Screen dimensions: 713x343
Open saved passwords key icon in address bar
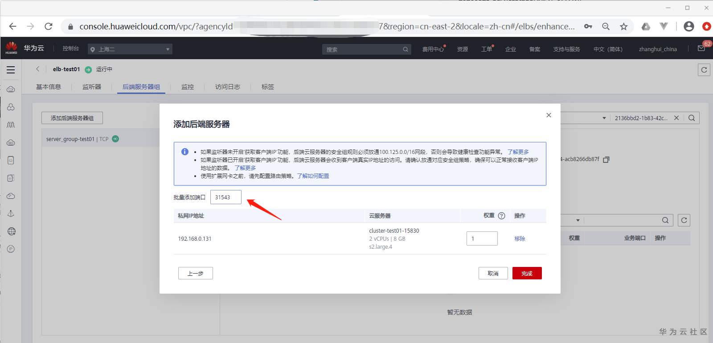pos(588,26)
